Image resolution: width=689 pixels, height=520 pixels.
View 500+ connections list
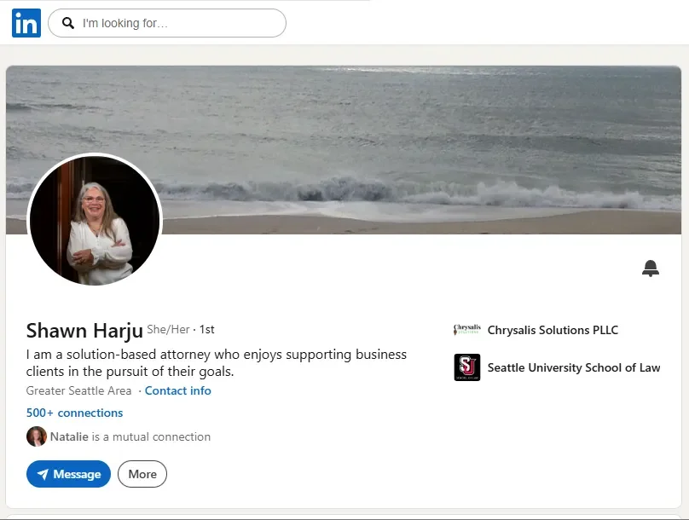click(x=75, y=413)
